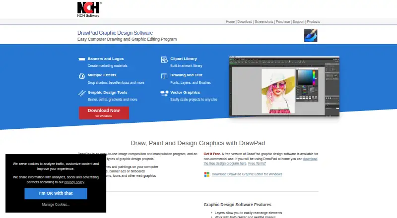Click the red Download Now button
Screen dimensions: 397x218
pos(104,113)
